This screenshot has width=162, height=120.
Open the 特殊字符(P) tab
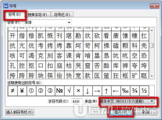[x=37, y=15]
